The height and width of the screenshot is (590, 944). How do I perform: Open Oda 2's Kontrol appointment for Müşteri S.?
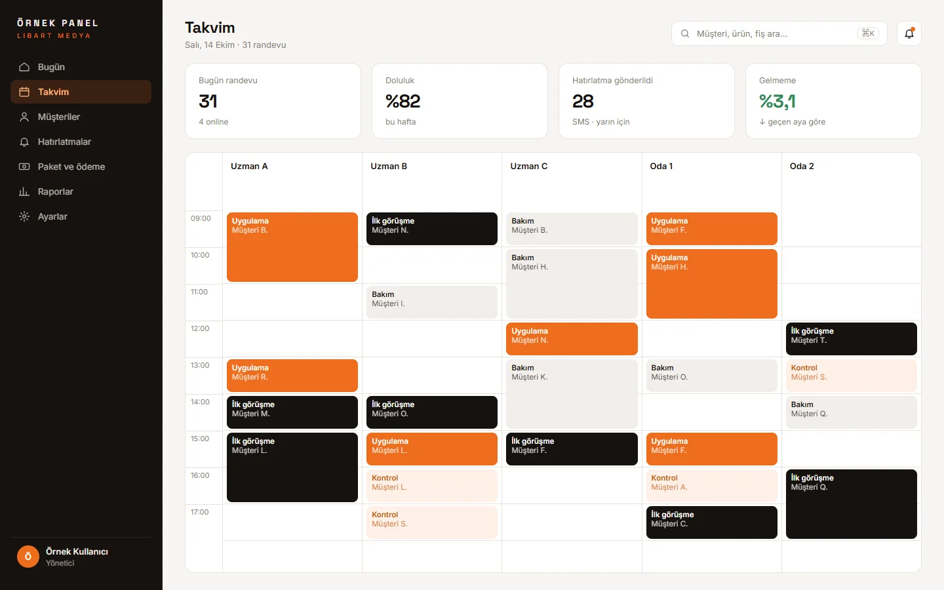[852, 376]
